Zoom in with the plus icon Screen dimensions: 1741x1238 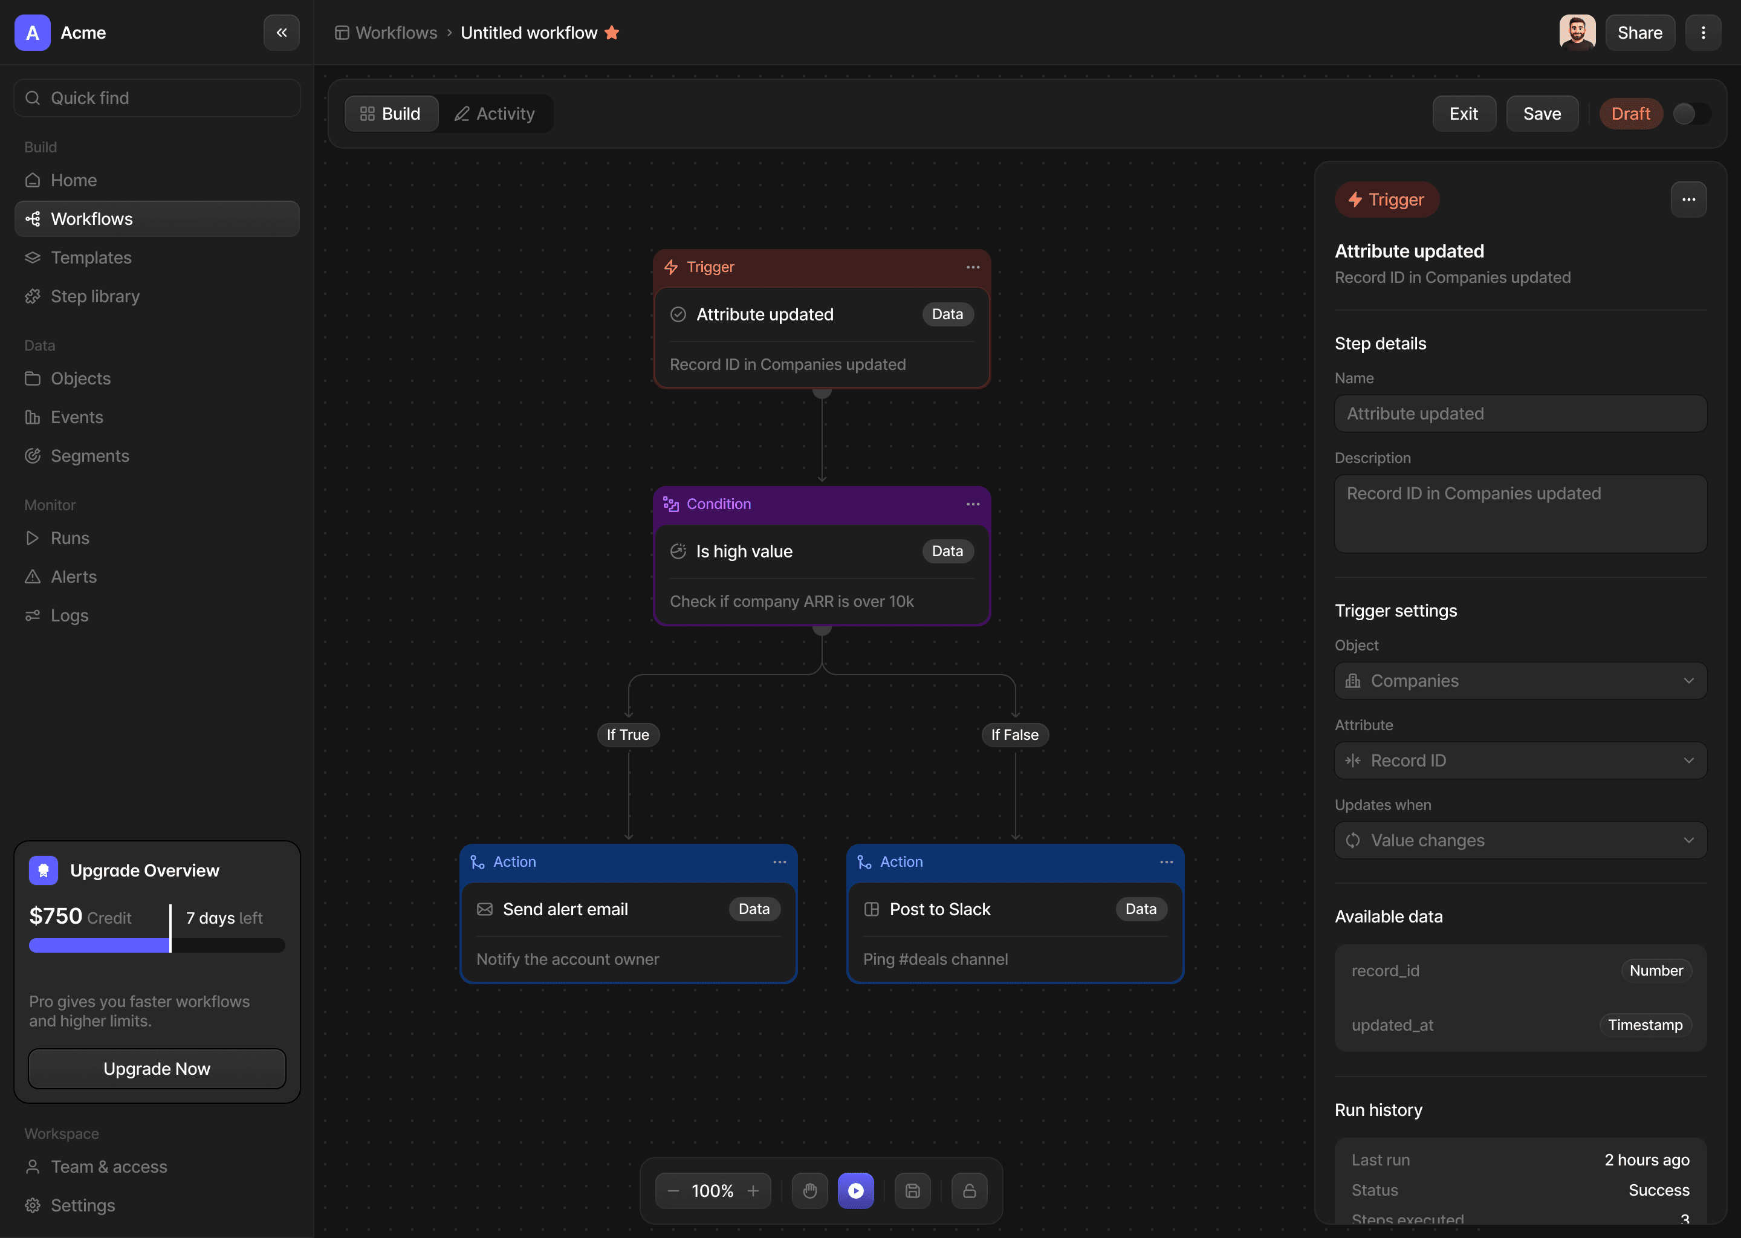[753, 1191]
